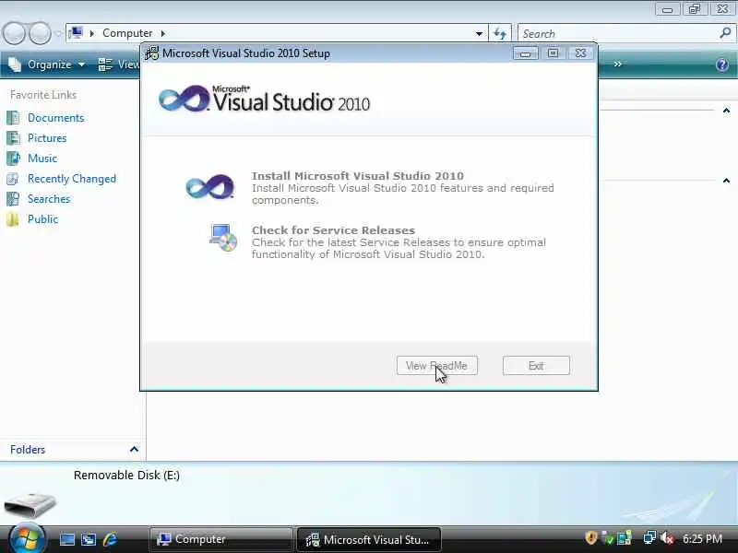Click the Explorer help icon
This screenshot has width=738, height=553.
coord(722,65)
